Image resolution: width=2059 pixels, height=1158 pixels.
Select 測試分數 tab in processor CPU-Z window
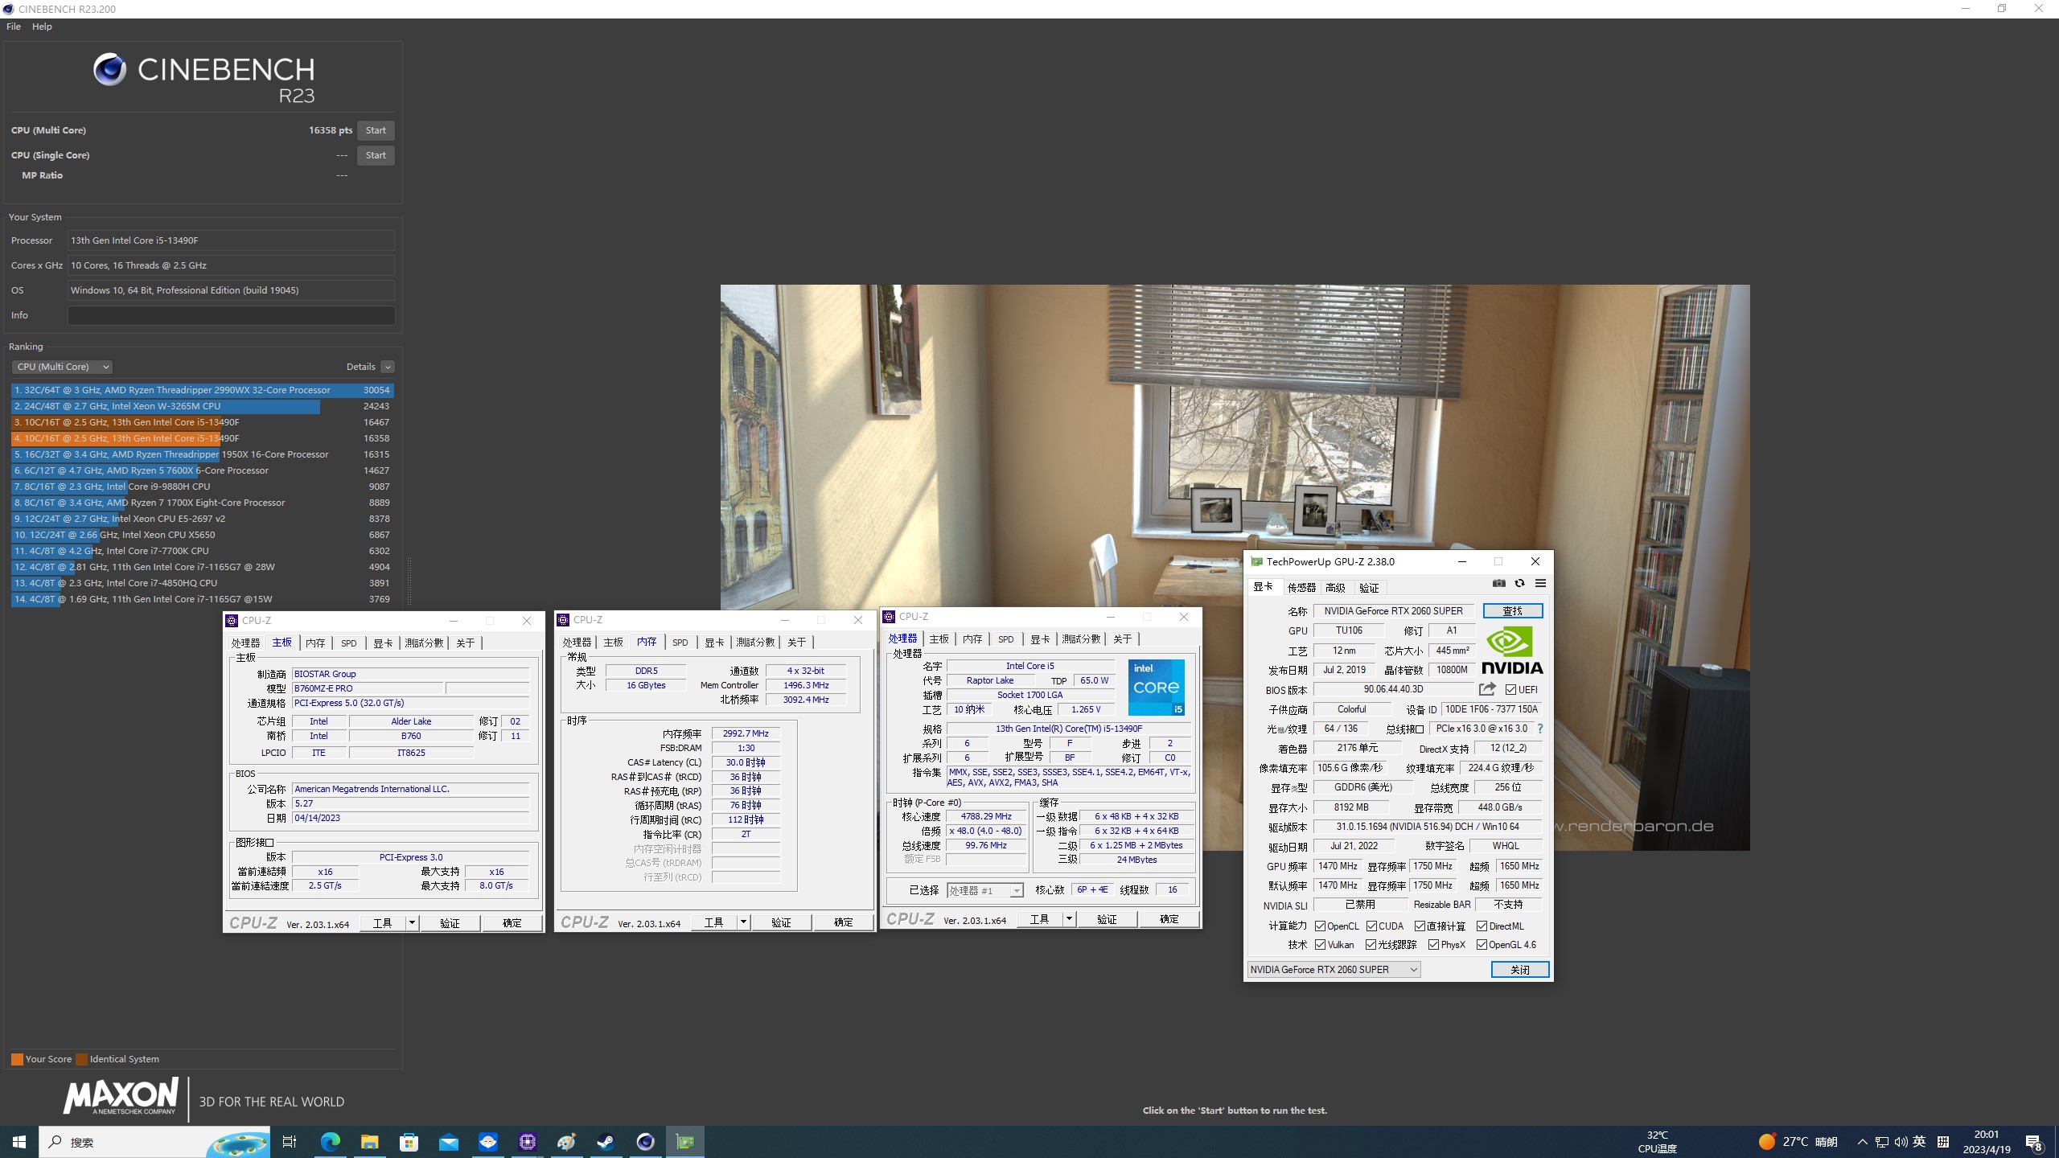[x=1081, y=639]
